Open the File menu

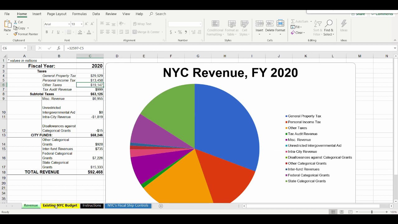click(7, 14)
